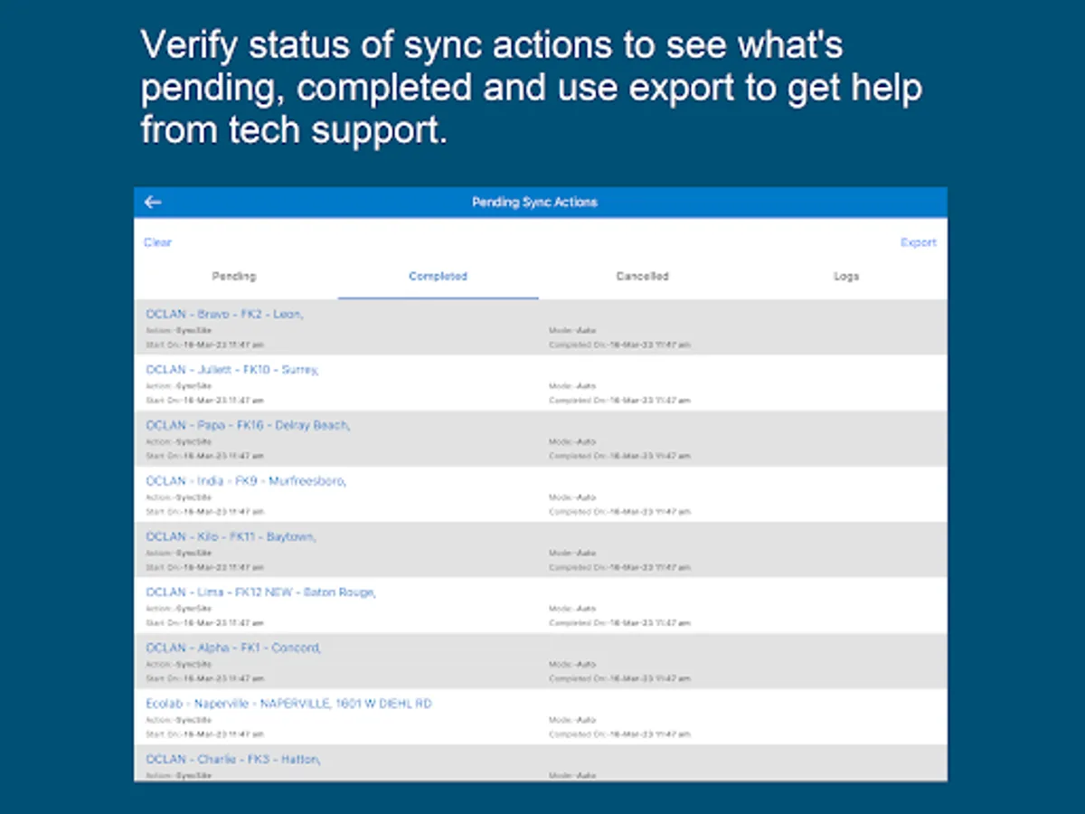Open the Ecolab - Naperville sync record

click(288, 704)
